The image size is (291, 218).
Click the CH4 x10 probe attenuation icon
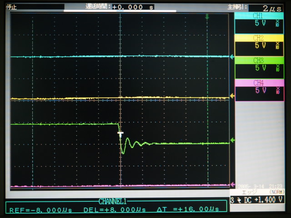coord(277,90)
